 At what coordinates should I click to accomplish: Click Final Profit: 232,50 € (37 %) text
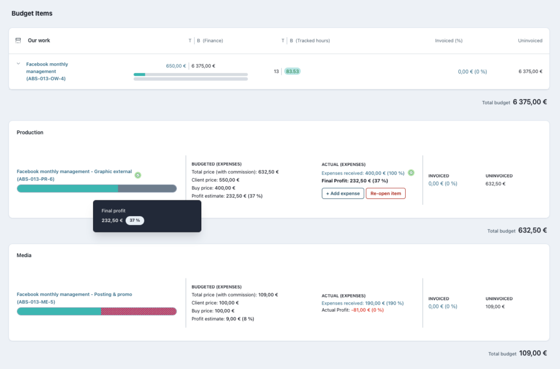(x=354, y=181)
